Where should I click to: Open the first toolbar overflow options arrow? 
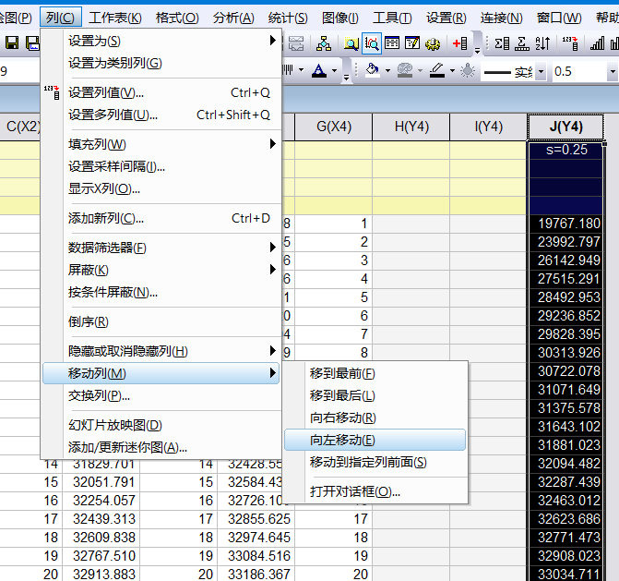coord(477,50)
